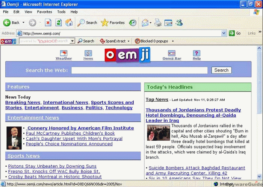Screen dimensions: 263x187
Task: Click the Yahoo powered toolbar search field
Action: tap(45, 41)
